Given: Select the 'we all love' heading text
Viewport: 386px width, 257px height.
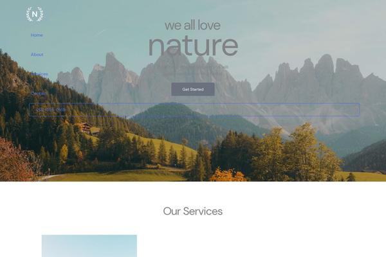Looking at the screenshot, I should click(192, 25).
